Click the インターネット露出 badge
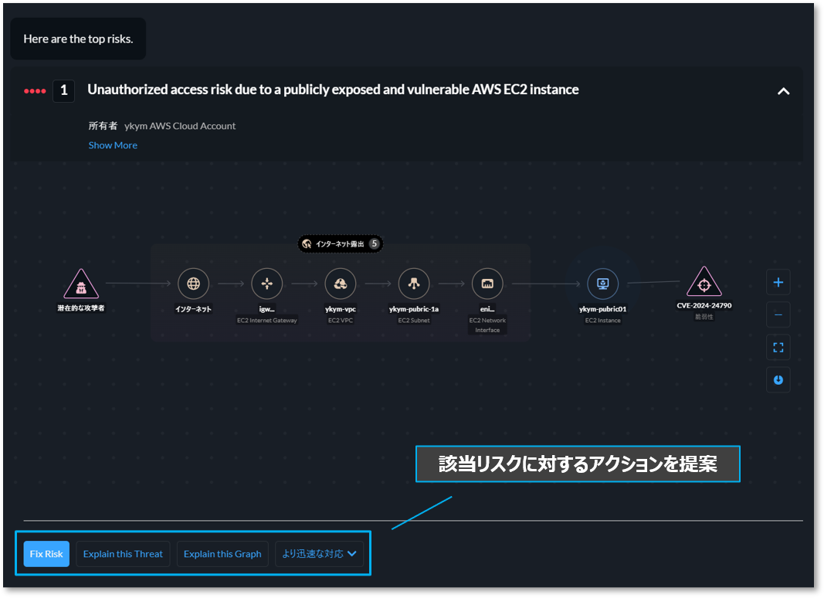The height and width of the screenshot is (598, 824). coord(341,243)
